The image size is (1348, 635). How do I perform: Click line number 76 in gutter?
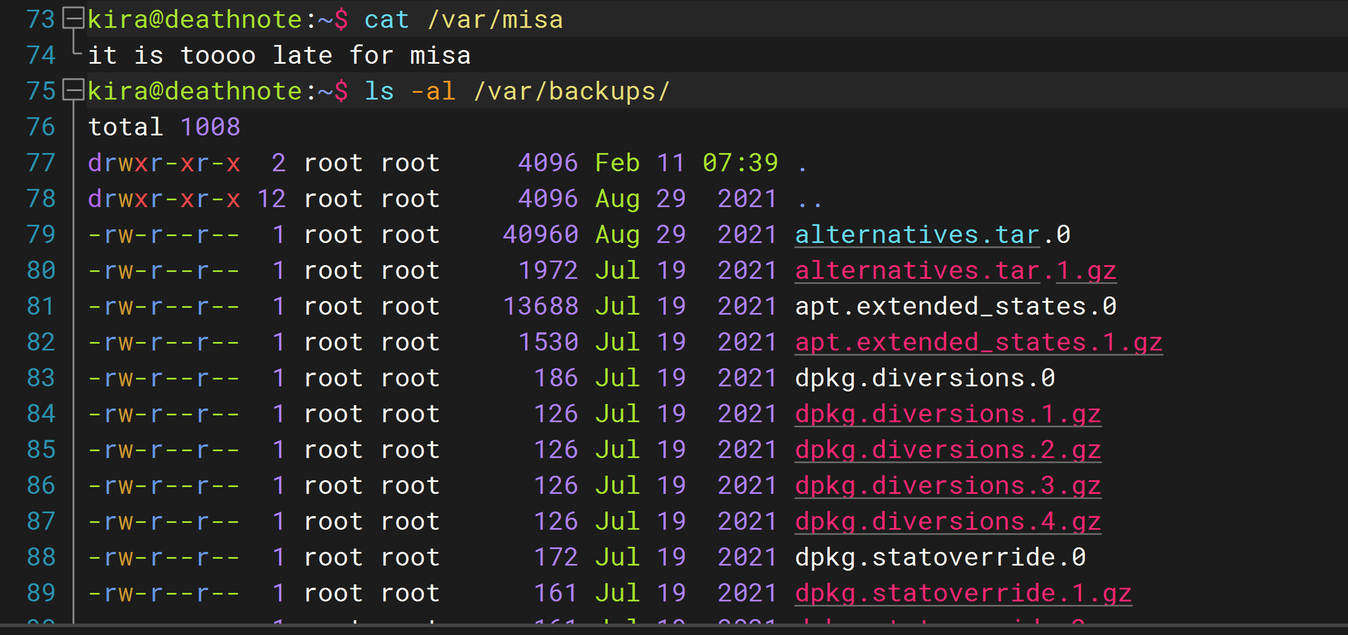(x=41, y=127)
